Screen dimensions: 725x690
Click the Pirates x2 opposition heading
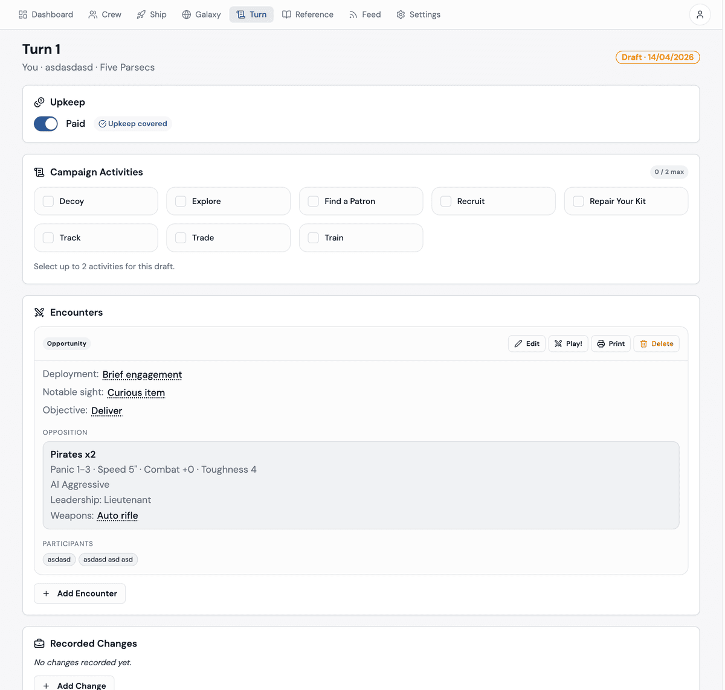[x=73, y=455]
